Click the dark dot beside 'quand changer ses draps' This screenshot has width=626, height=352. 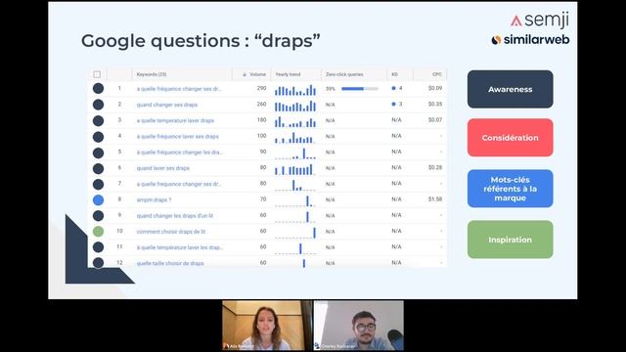(98, 105)
